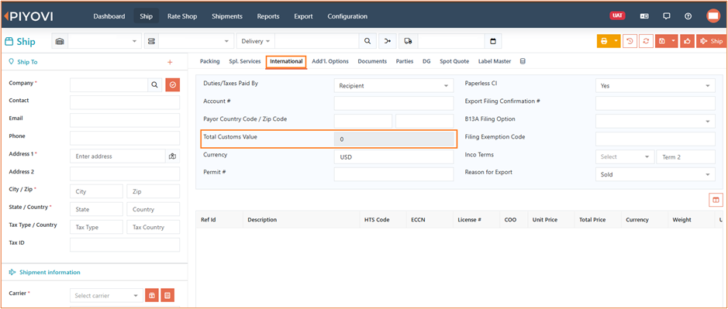Click the orange Ship button
The width and height of the screenshot is (728, 309).
pos(711,41)
